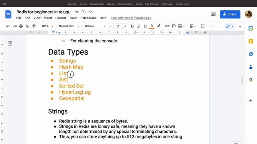Decrease font size with minus button

coord(111,26)
